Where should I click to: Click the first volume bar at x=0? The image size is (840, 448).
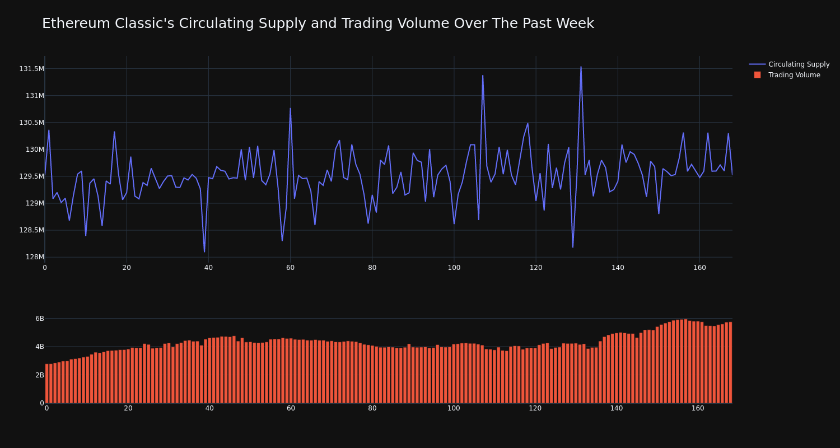point(47,384)
